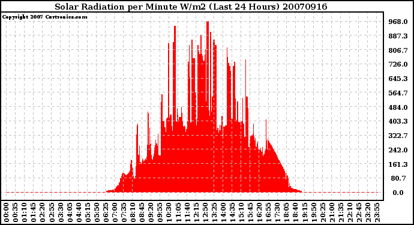
Task: Click the 806.7 y-axis value
Action: click(x=398, y=50)
